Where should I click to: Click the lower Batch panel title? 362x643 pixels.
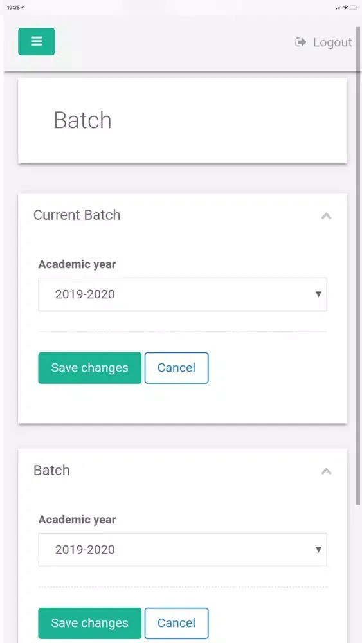51,471
